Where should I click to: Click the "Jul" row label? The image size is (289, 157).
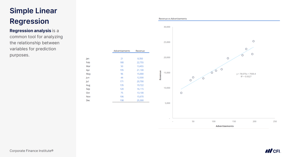coord(87,81)
